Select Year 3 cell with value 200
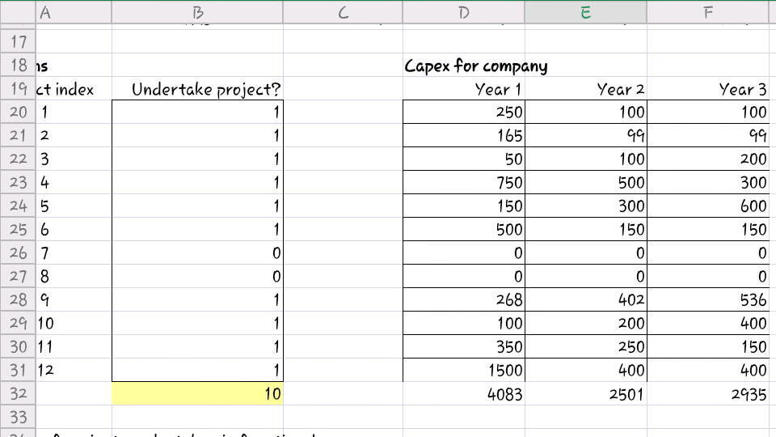The height and width of the screenshot is (437, 776). 708,159
